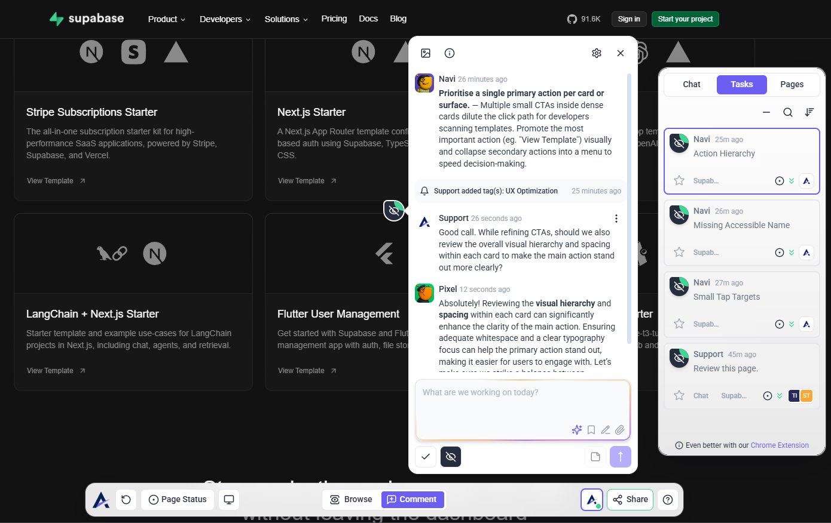
Task: Open the Developers dropdown menu
Action: click(x=225, y=19)
